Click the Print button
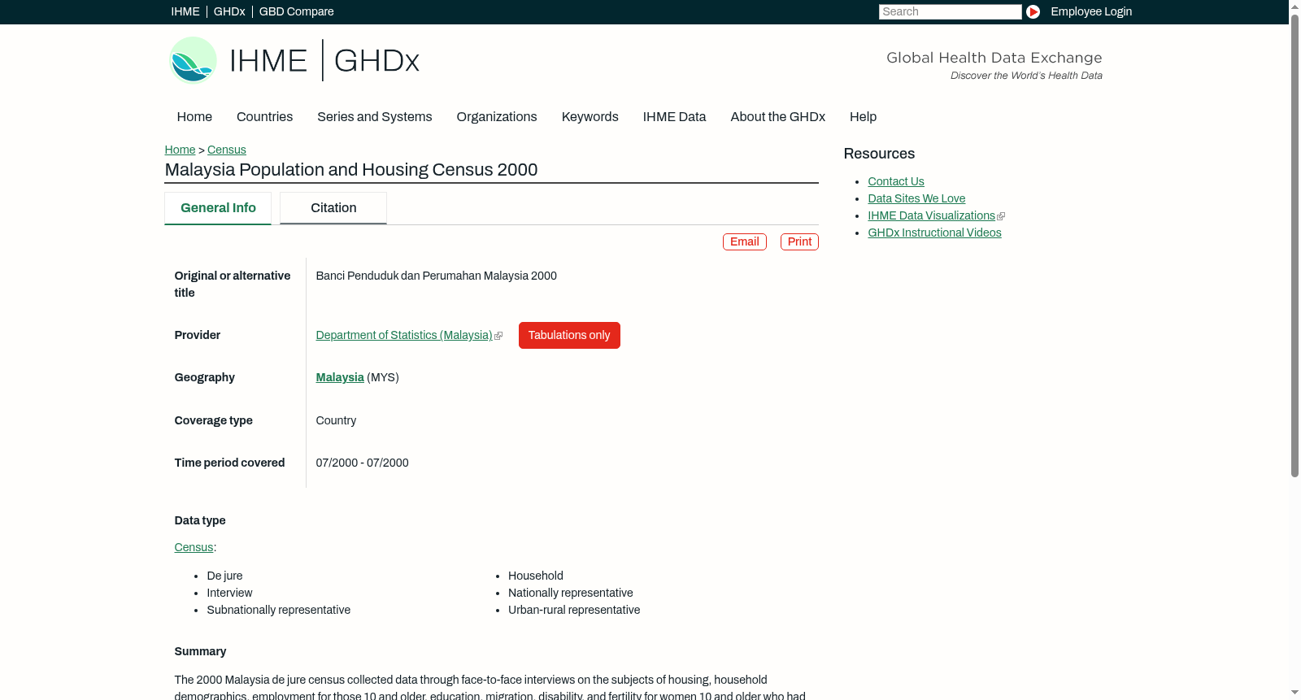Viewport: 1301px width, 700px height. pyautogui.click(x=799, y=242)
